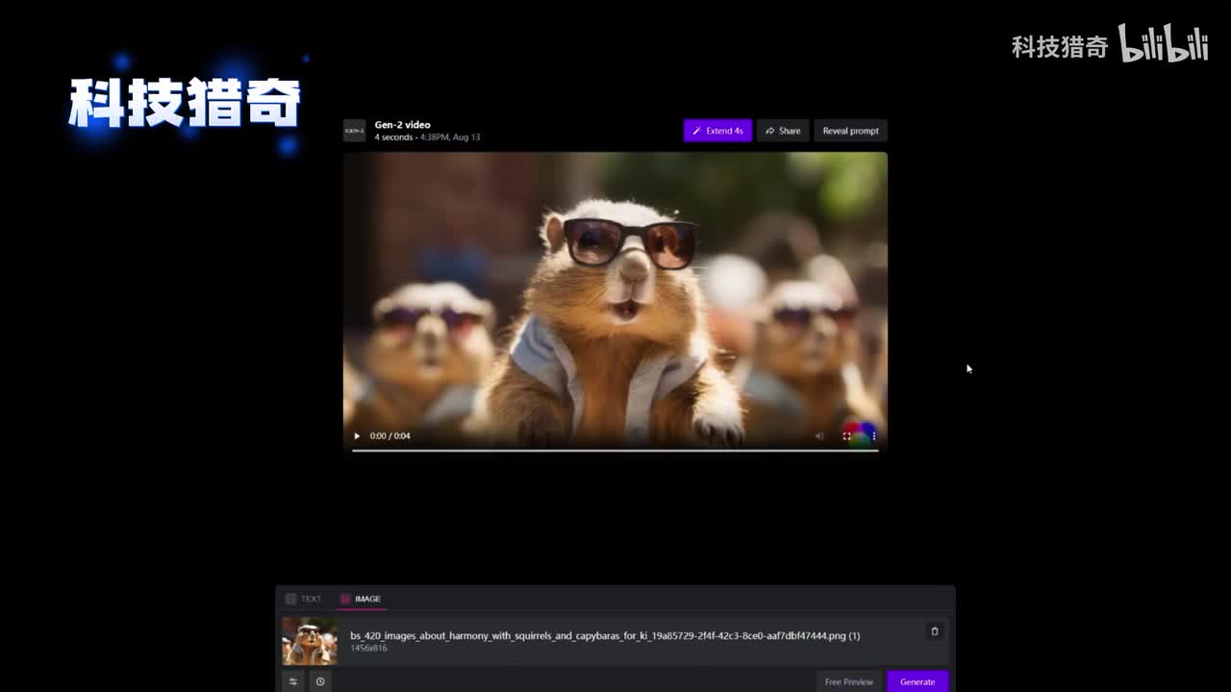Enter fullscreen video mode
This screenshot has height=692, width=1231.
click(846, 436)
